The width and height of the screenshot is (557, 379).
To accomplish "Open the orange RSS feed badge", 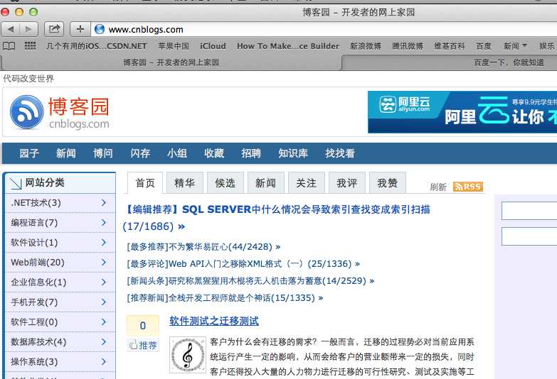I will pyautogui.click(x=468, y=187).
